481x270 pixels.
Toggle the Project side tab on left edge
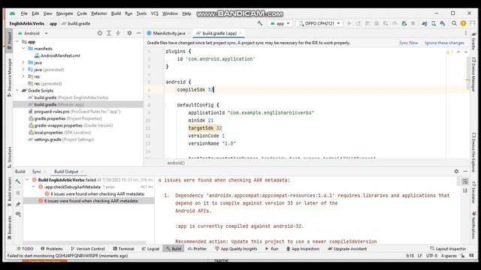point(9,40)
